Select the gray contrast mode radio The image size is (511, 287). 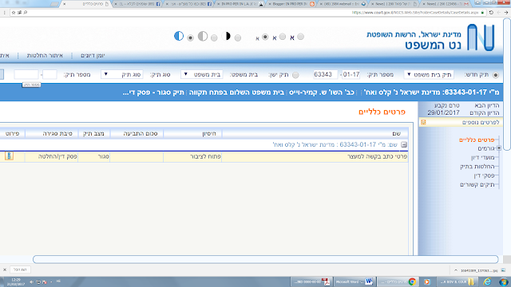pyautogui.click(x=214, y=38)
